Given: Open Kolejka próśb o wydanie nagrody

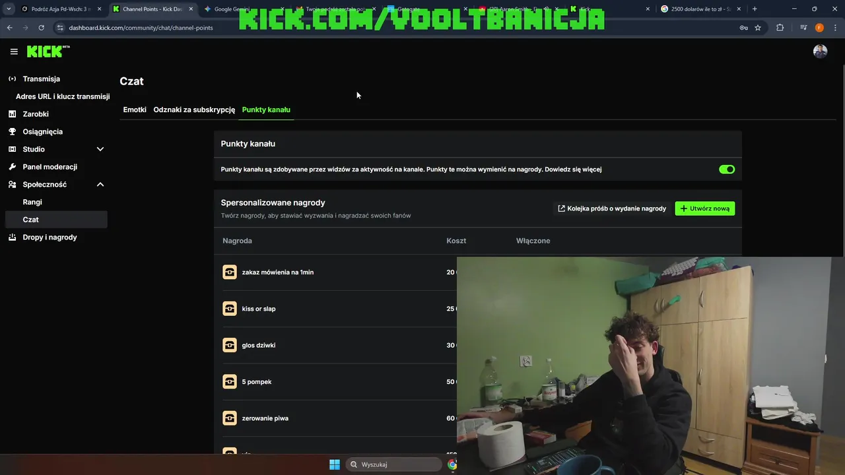Looking at the screenshot, I should [612, 208].
